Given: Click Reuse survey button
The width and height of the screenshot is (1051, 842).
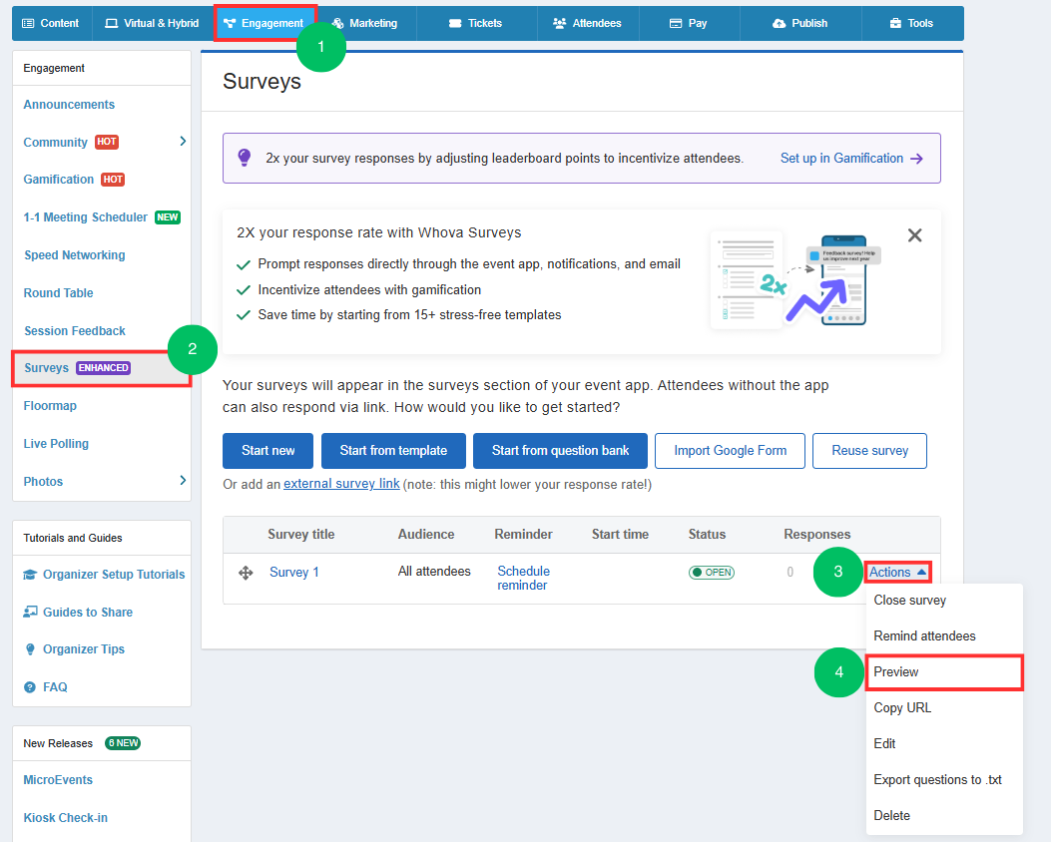Looking at the screenshot, I should (870, 451).
